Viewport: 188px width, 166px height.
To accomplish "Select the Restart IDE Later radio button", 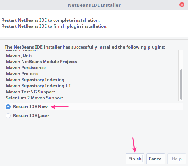I will tap(8, 116).
